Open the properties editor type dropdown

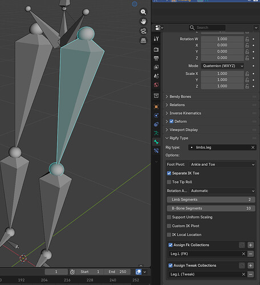click(x=159, y=28)
